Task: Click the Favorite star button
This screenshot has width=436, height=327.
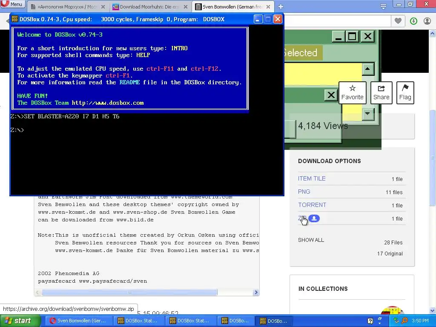Action: pos(352,92)
